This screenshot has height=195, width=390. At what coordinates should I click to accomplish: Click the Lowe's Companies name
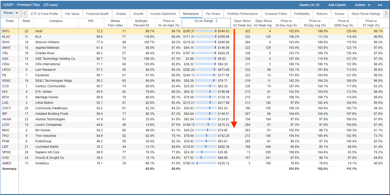point(49,125)
